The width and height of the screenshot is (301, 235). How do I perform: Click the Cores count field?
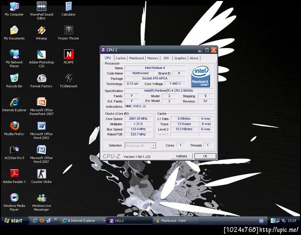click(181, 145)
